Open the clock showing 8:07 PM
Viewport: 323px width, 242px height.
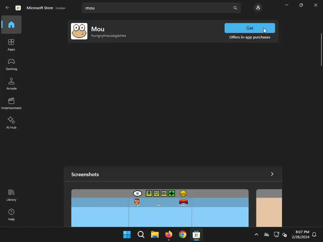pyautogui.click(x=301, y=234)
